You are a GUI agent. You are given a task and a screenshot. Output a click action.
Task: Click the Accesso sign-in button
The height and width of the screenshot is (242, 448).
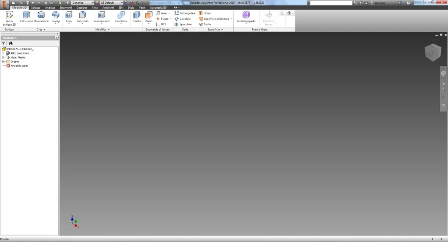pos(380,3)
